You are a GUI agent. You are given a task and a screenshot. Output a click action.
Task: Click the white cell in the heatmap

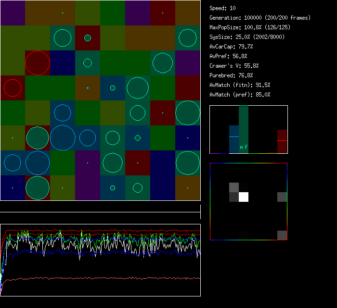[x=244, y=197]
